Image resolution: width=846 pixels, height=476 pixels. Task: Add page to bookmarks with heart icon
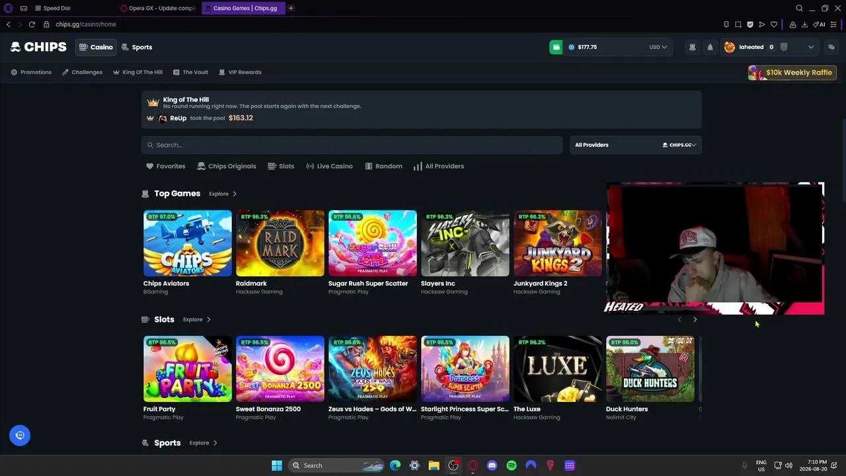click(x=774, y=24)
